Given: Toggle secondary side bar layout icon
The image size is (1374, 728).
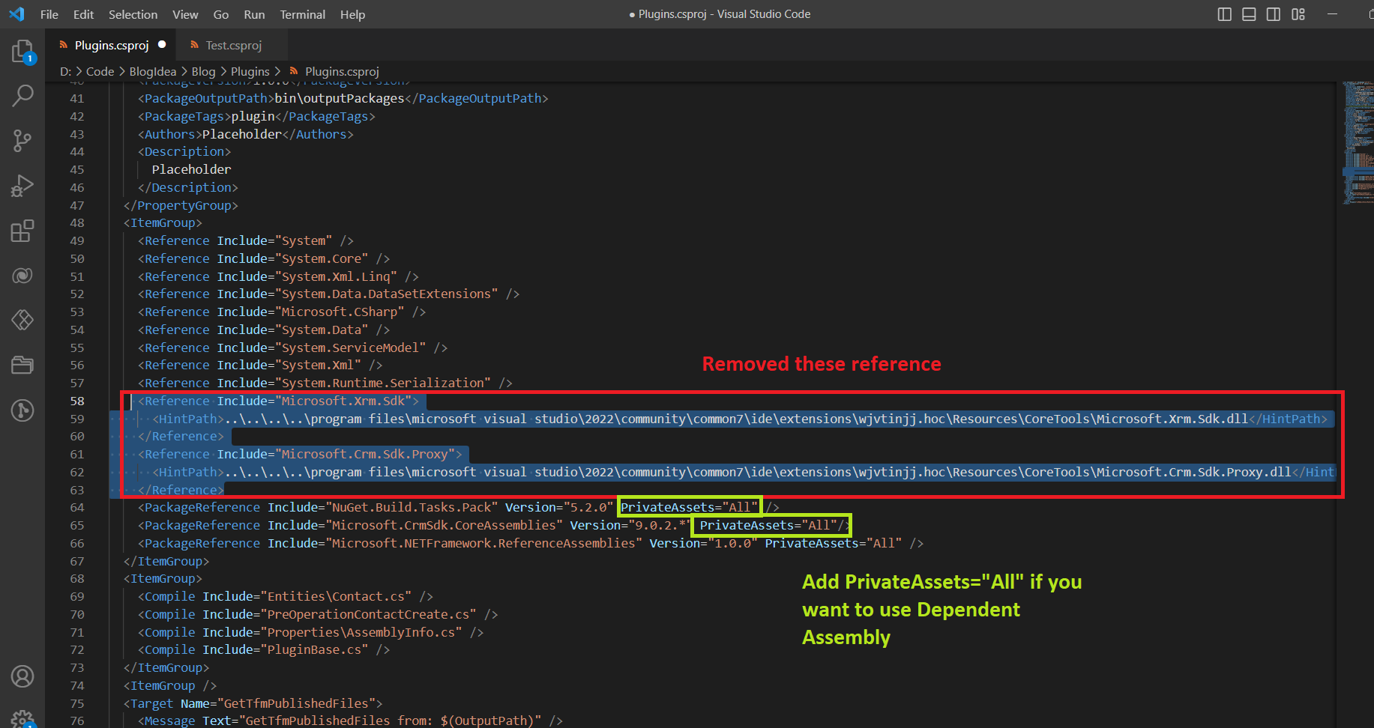Looking at the screenshot, I should 1274,14.
